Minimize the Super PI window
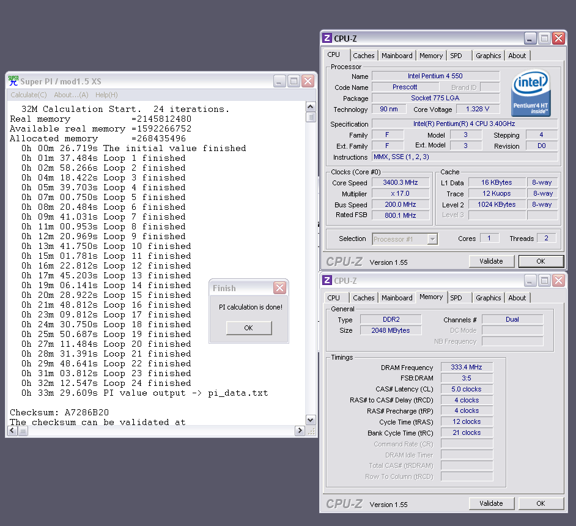Viewport: 576px width, 526px height. click(279, 81)
